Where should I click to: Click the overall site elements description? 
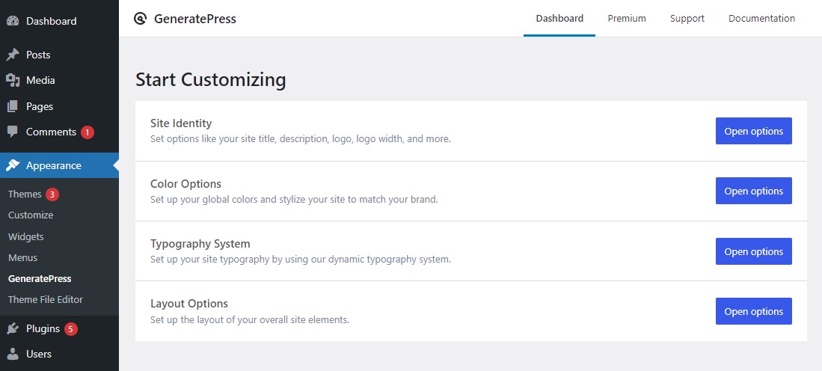coord(250,319)
